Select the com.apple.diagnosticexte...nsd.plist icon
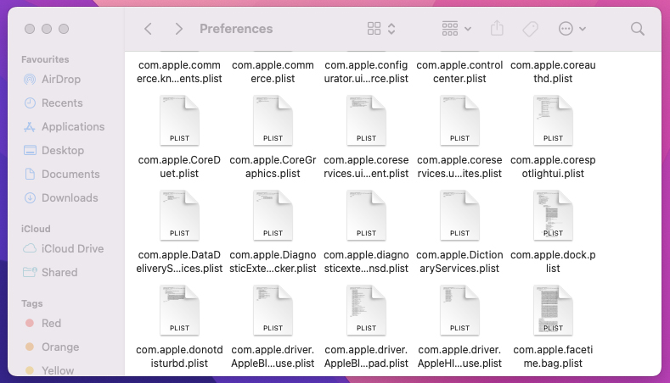This screenshot has height=383, width=670. click(366, 215)
